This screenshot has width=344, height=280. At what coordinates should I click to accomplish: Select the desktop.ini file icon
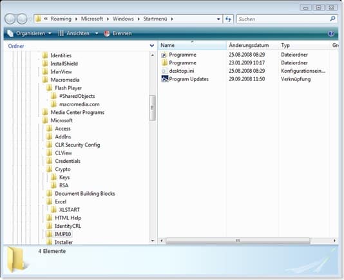point(164,71)
